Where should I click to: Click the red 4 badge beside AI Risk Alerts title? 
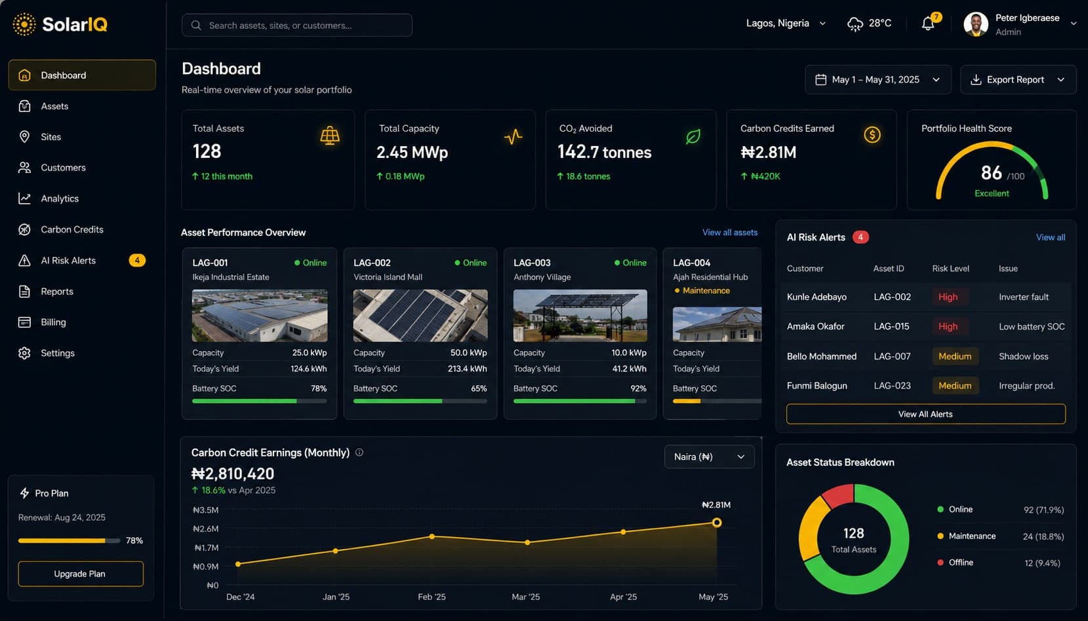pos(860,237)
